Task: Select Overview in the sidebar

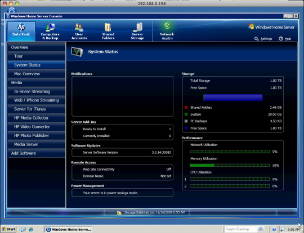Action: coord(37,47)
